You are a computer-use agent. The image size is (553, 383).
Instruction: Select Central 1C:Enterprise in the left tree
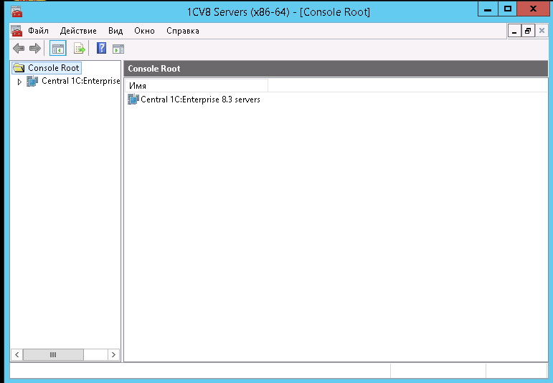[80, 82]
